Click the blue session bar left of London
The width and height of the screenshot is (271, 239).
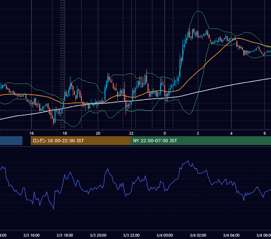coord(11,141)
